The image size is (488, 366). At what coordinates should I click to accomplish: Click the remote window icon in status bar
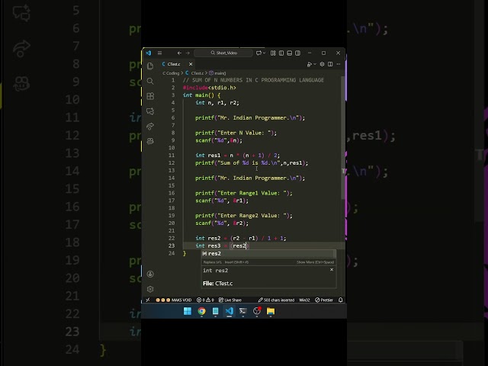tap(148, 300)
